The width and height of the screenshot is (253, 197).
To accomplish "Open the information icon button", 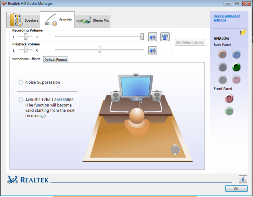I will (x=243, y=179).
